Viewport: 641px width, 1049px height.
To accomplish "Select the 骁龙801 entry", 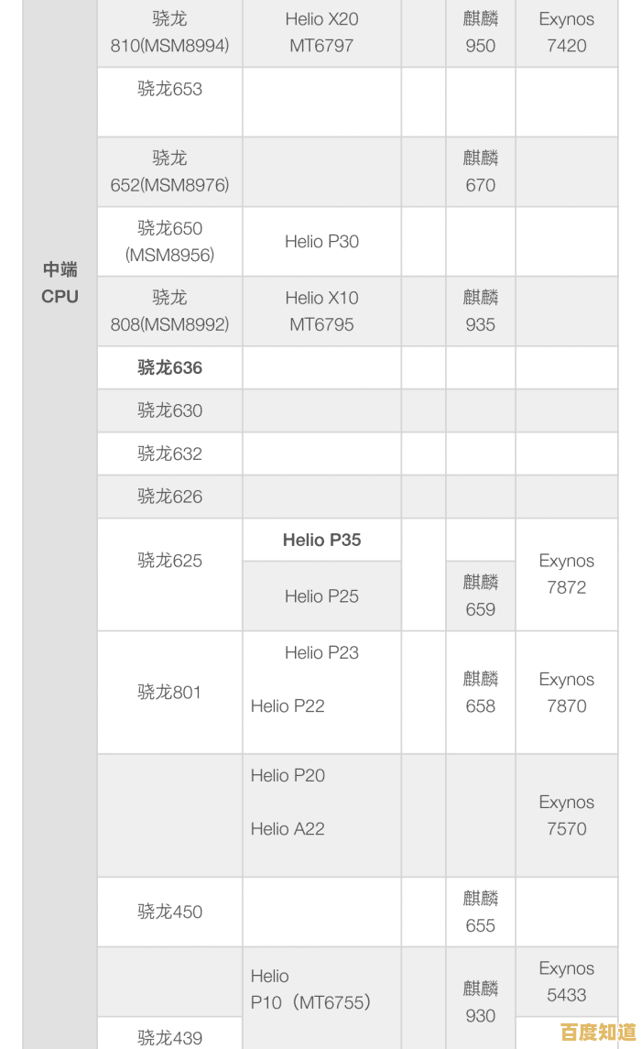I will (x=169, y=692).
